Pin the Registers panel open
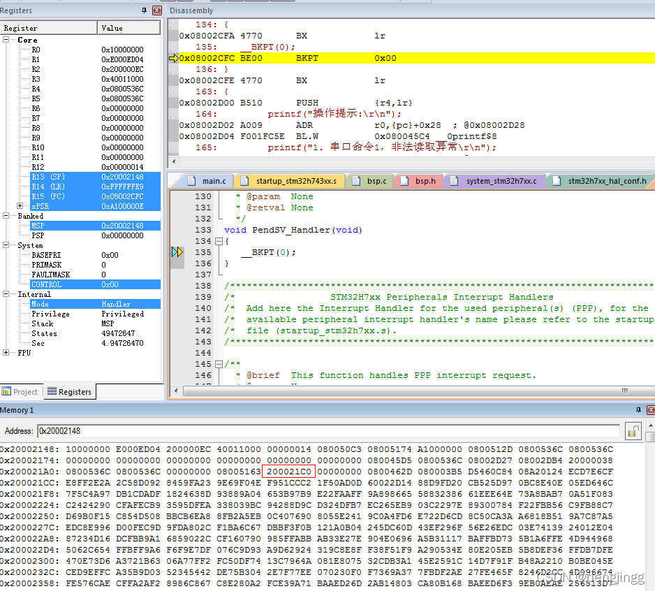The height and width of the screenshot is (591, 655). pos(144,10)
